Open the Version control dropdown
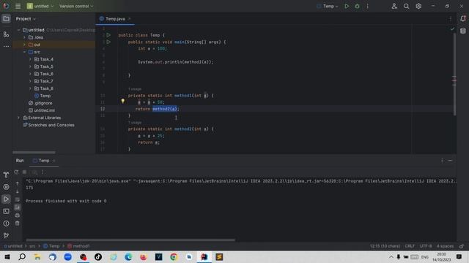The image size is (469, 263). (x=76, y=6)
